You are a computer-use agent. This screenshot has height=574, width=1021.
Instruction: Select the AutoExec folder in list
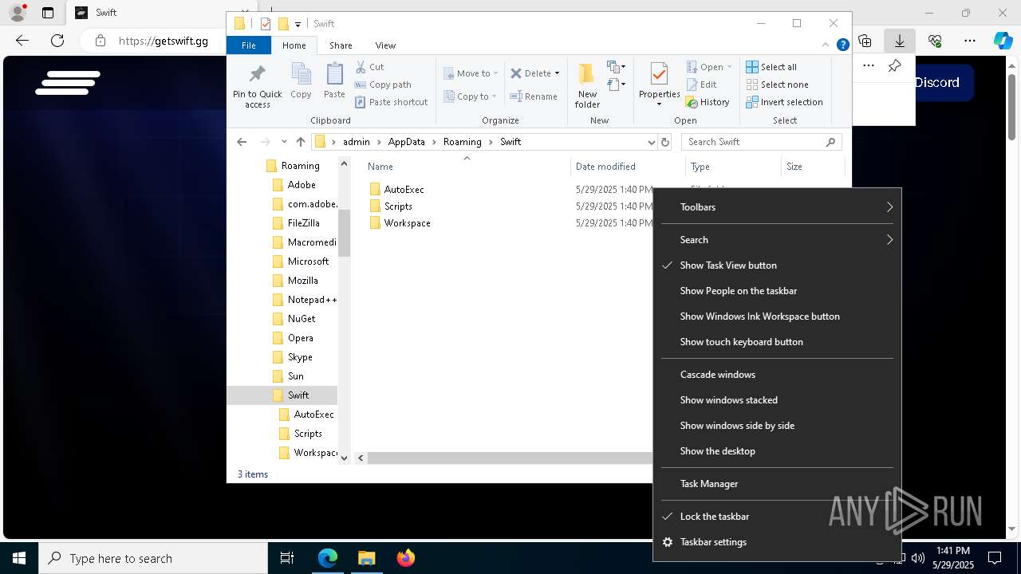(404, 190)
